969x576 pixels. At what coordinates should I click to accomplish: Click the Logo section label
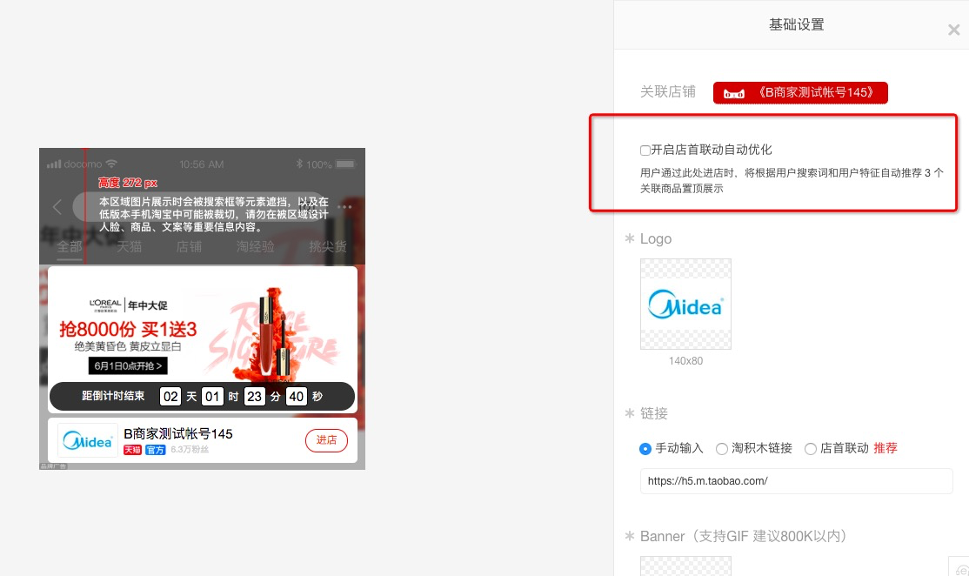click(656, 238)
